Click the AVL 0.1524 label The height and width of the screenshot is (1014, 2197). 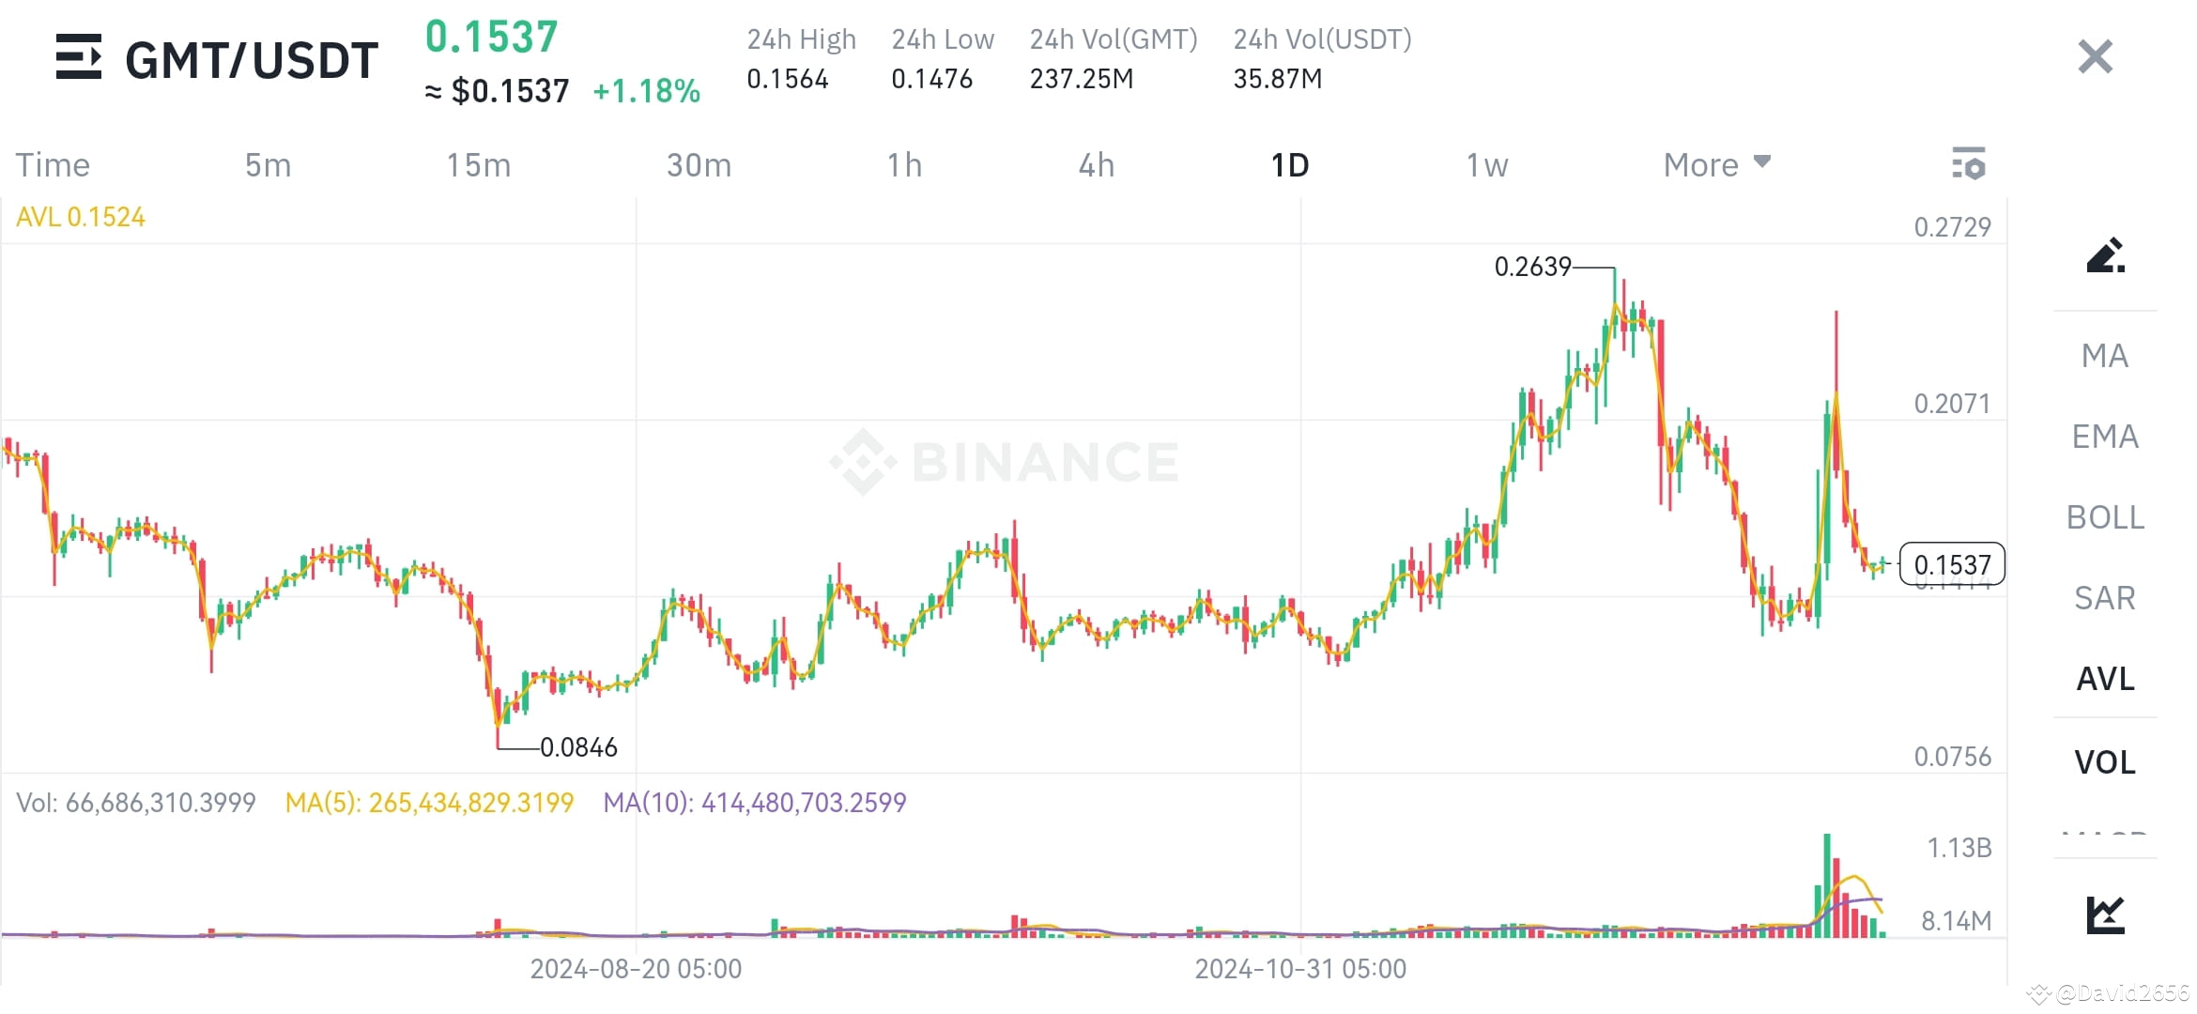coord(80,216)
